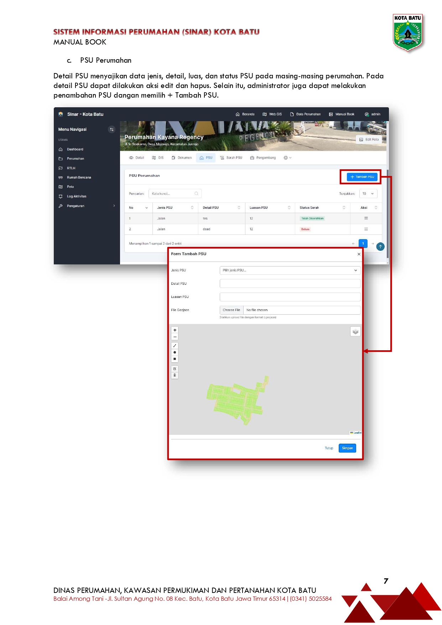Open action menu for row dsad
Viewport: 442px width, 625px height.
click(366, 229)
